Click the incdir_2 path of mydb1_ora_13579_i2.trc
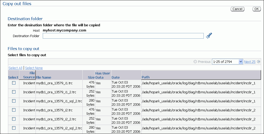This screenshot has width=264, height=134. [x=199, y=110]
